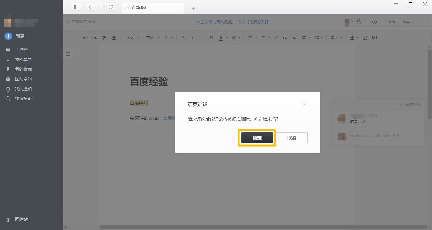Confirm ending the comment with 确定
This screenshot has width=432, height=230.
257,138
